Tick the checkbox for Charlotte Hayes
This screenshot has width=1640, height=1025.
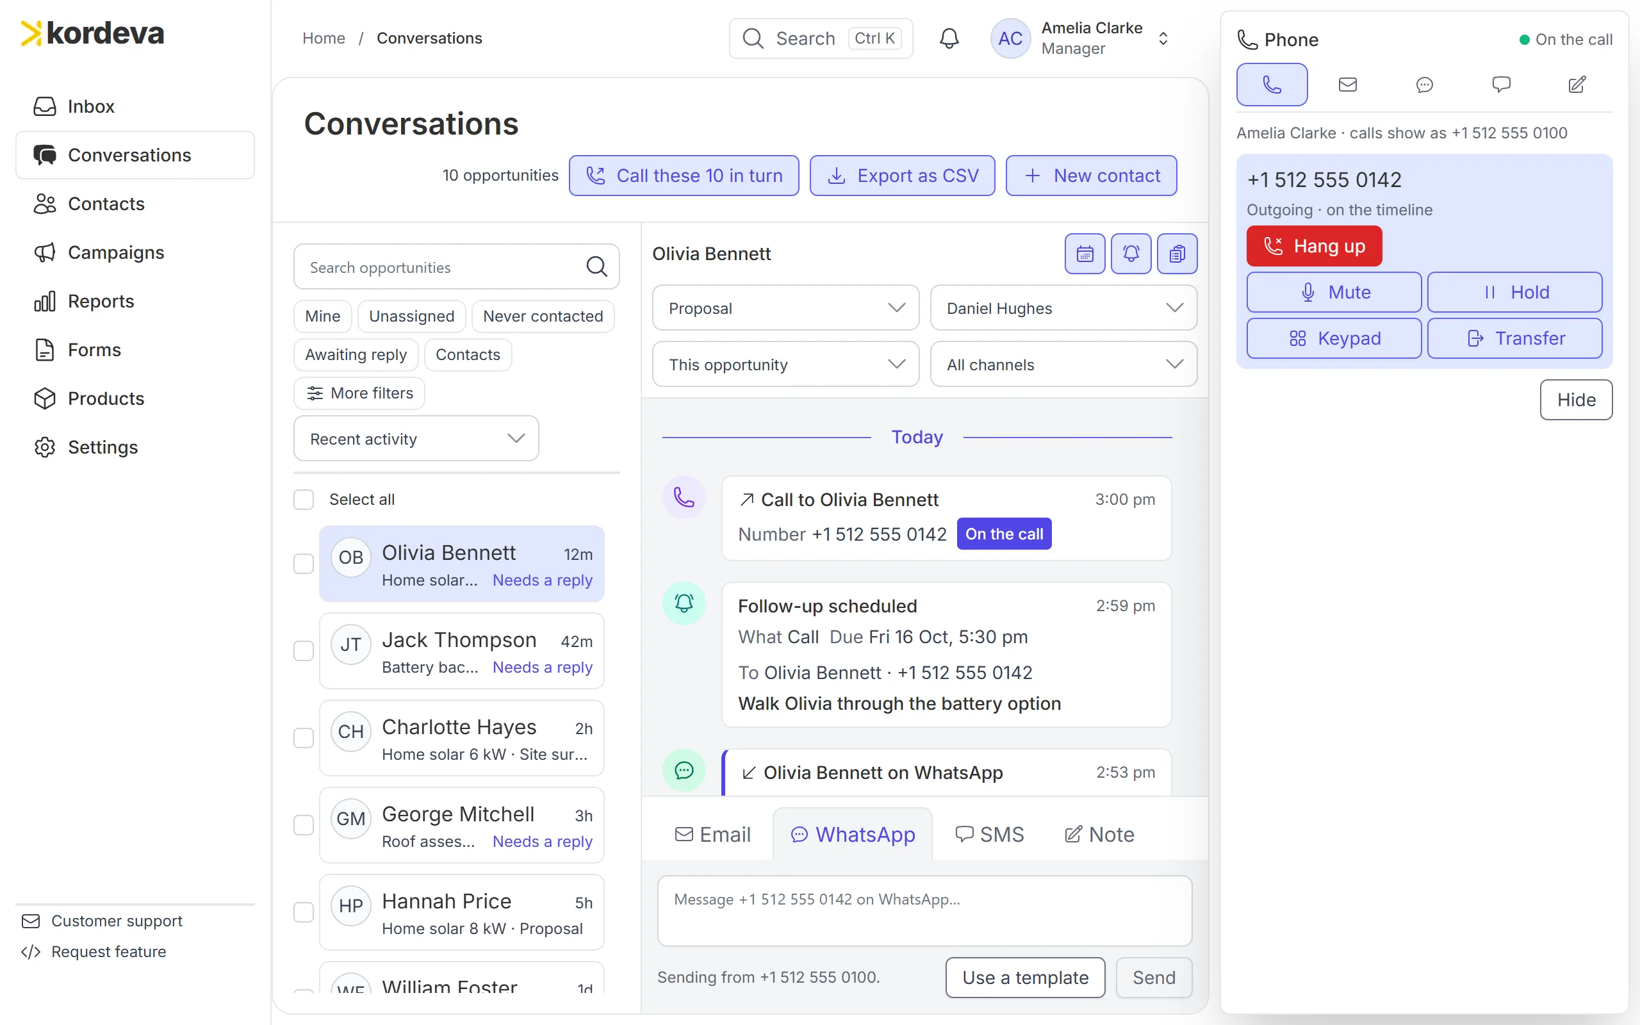304,737
